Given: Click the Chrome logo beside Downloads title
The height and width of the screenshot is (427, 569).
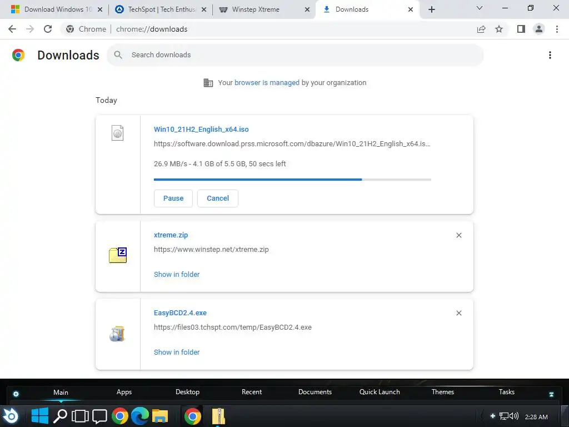Looking at the screenshot, I should (x=18, y=55).
